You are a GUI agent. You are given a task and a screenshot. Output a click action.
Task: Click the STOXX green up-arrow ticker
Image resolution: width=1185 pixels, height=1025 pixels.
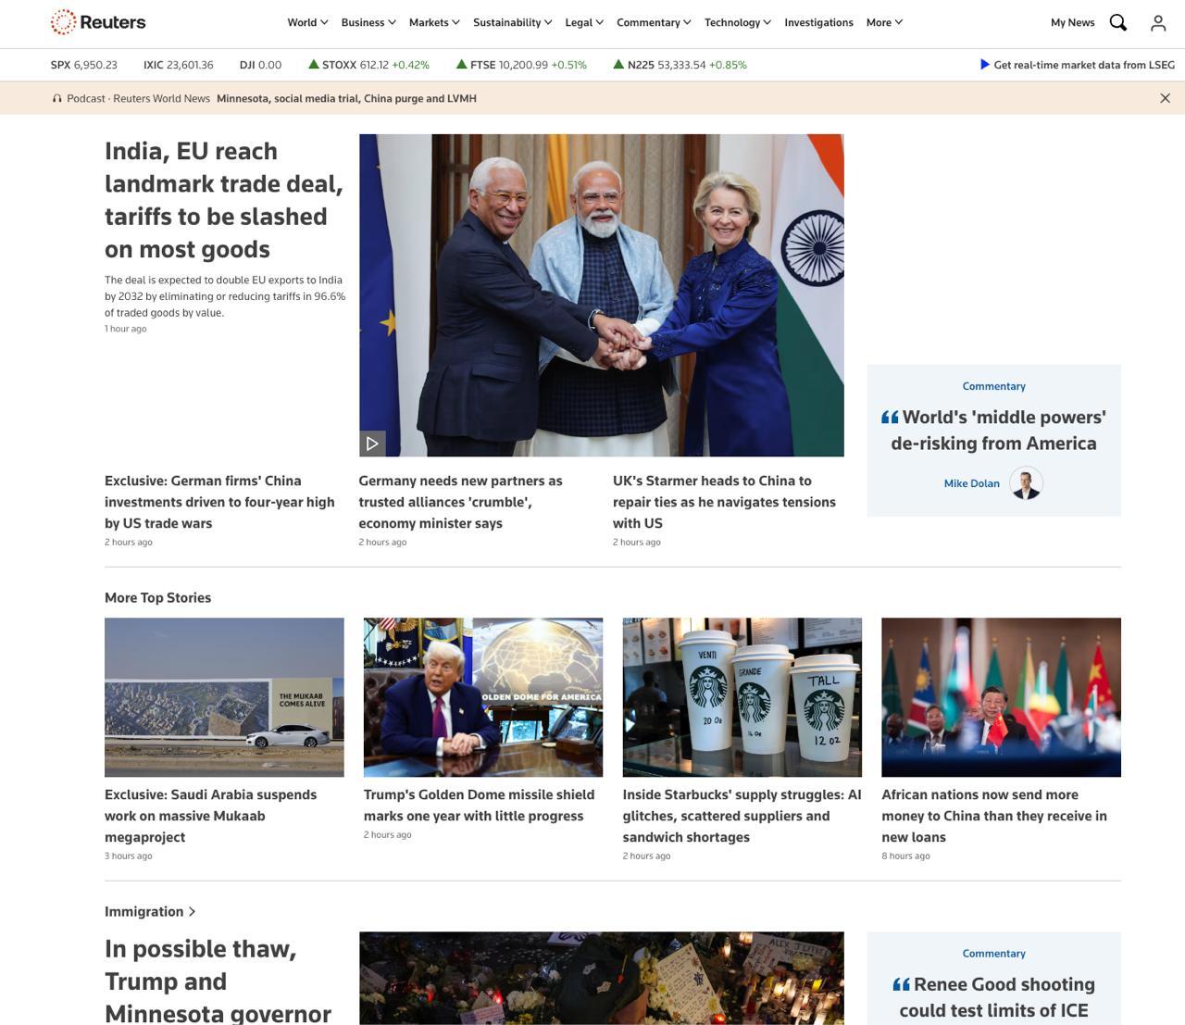(314, 65)
